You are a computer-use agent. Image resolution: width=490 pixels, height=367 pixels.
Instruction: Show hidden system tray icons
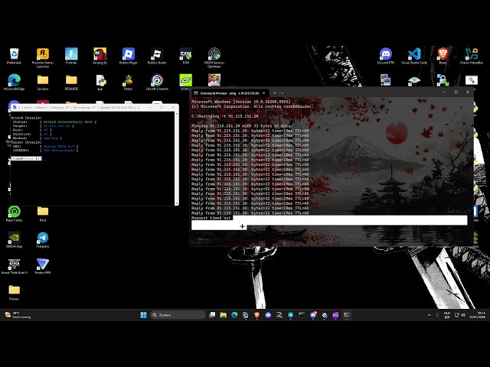point(429,315)
